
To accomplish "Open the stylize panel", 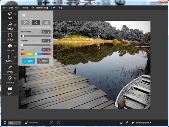I will (x=10, y=69).
